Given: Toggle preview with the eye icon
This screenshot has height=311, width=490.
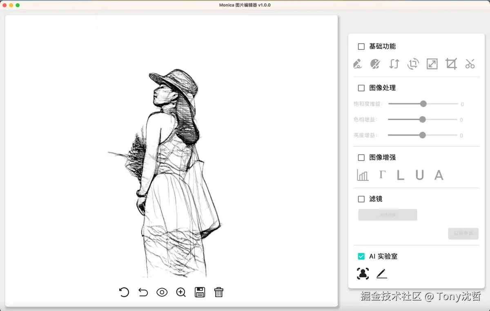Looking at the screenshot, I should 162,292.
